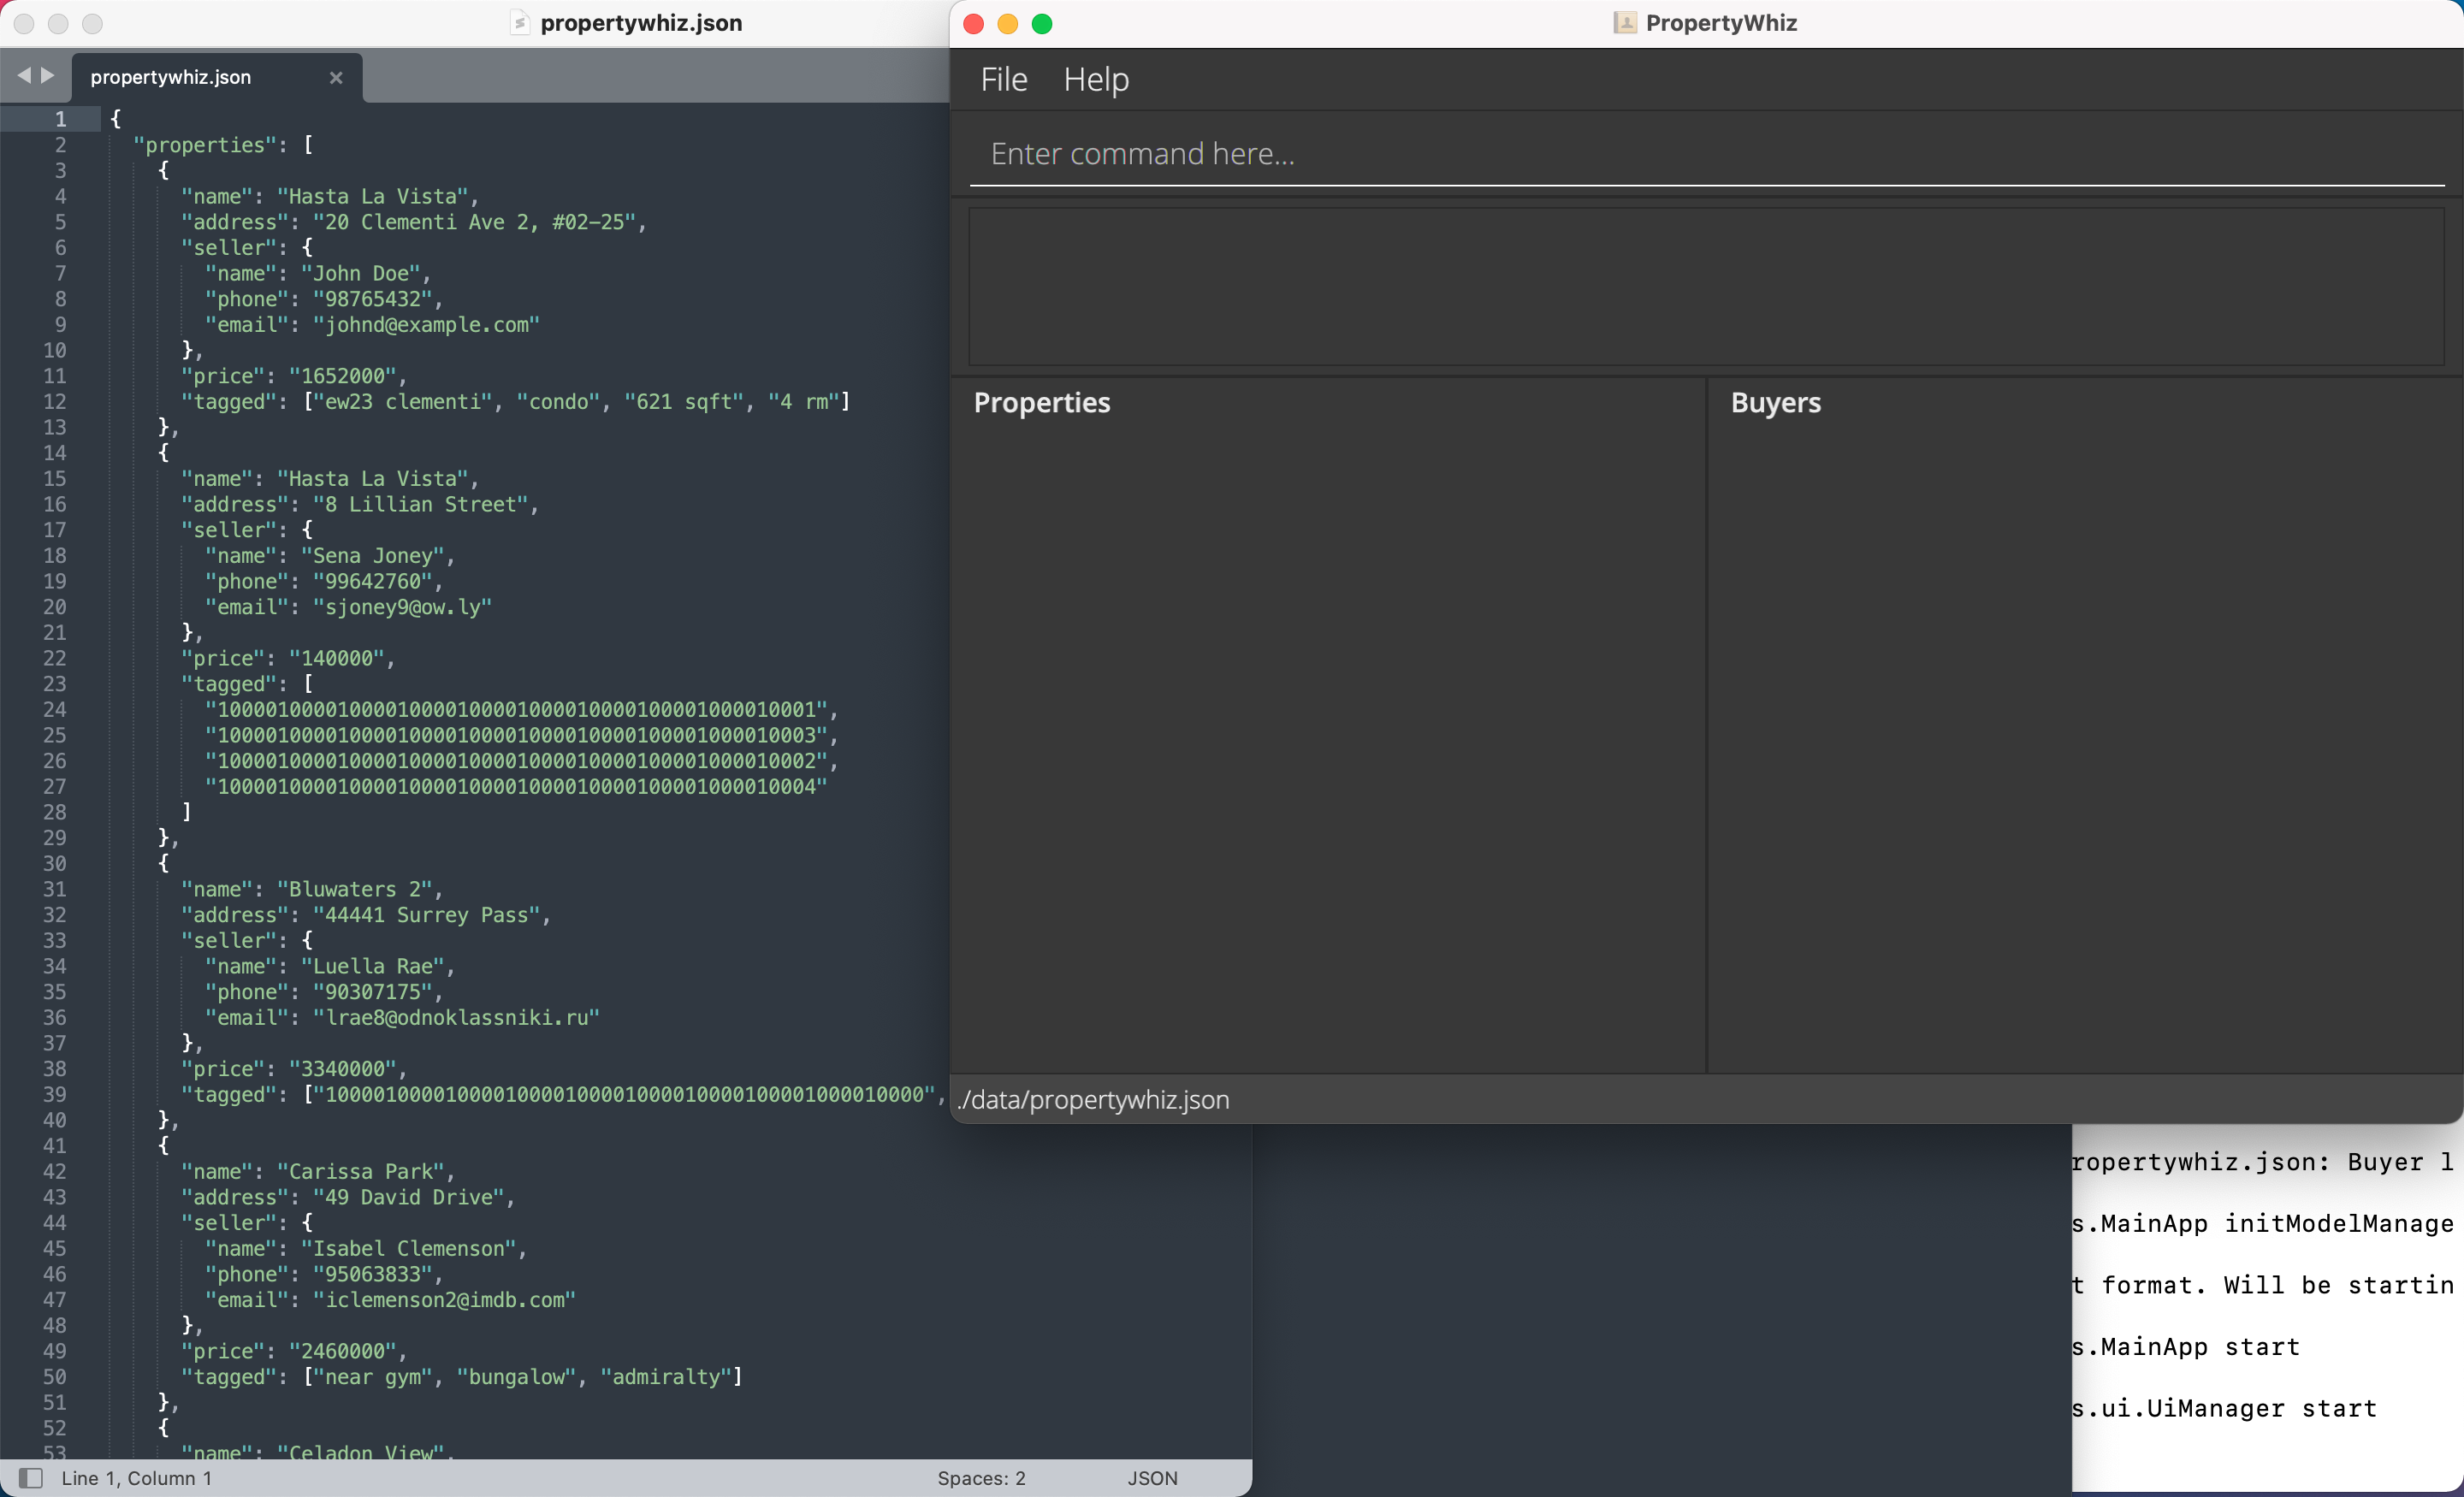Click the empty result display box
Screen dimensions: 2464x1497
1705,287
